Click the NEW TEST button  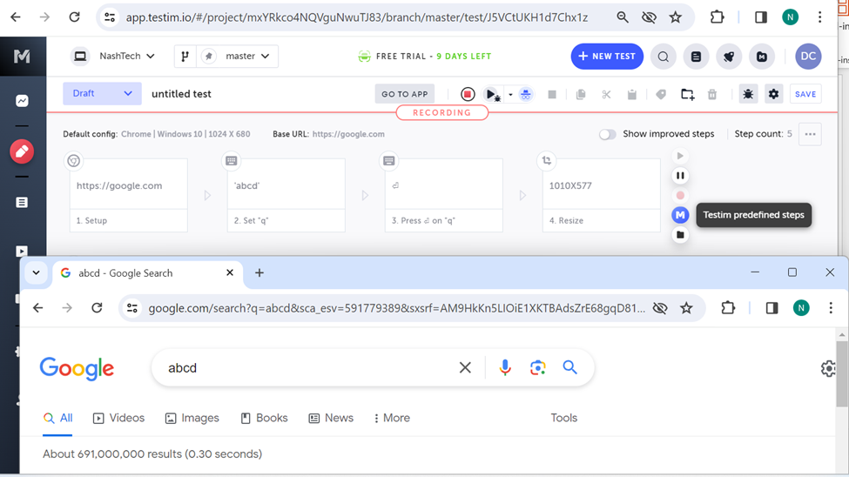[x=607, y=57]
